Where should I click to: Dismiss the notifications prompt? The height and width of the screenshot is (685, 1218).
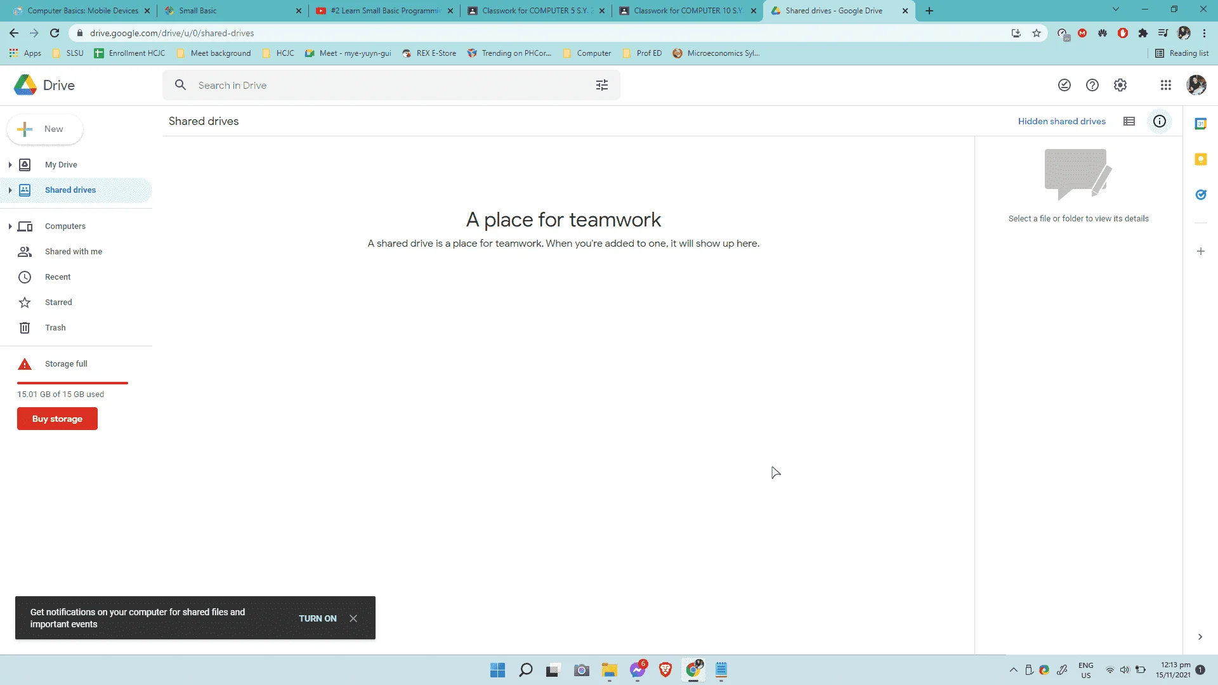(353, 618)
